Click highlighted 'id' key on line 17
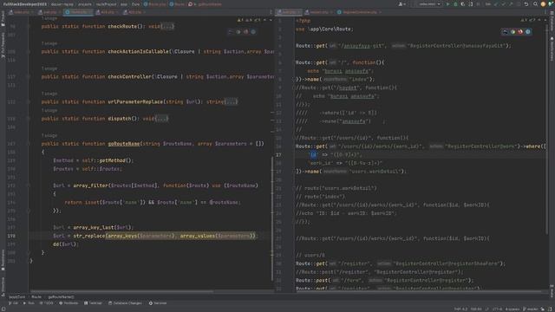The height and width of the screenshot is (312, 555). (314, 155)
